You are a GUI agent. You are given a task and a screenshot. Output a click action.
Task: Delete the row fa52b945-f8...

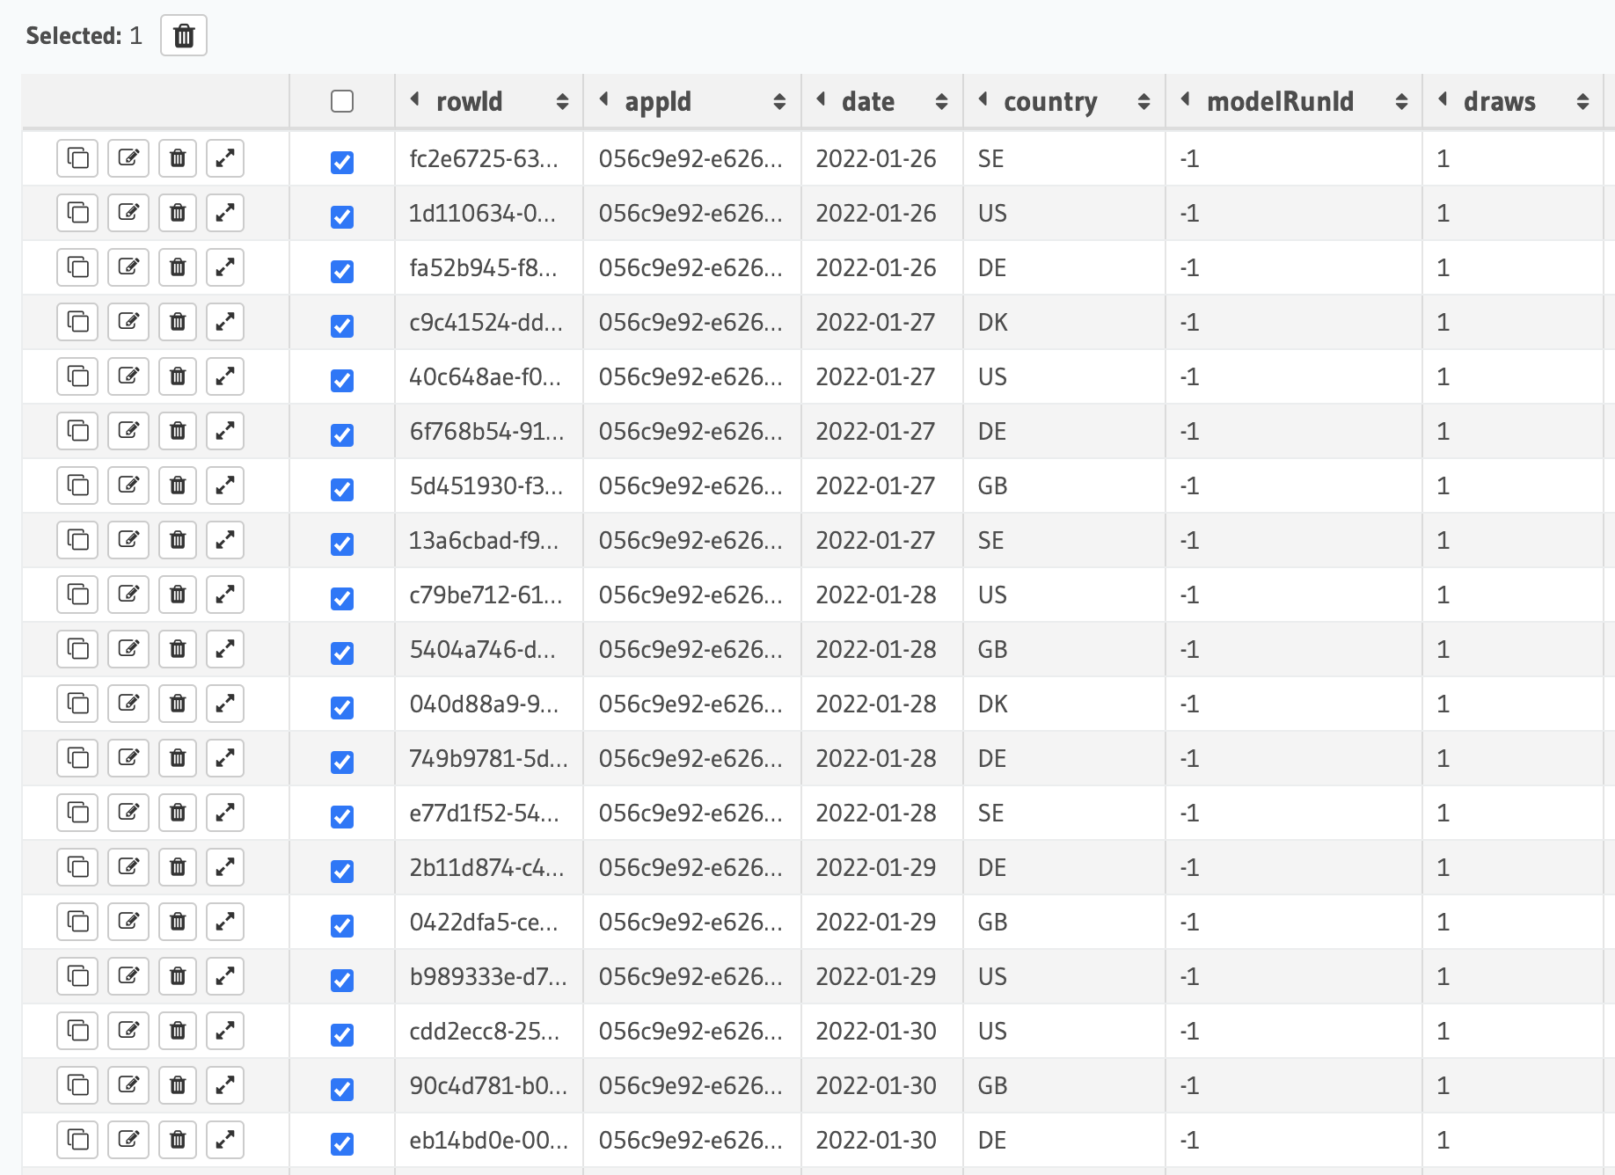pos(178,267)
